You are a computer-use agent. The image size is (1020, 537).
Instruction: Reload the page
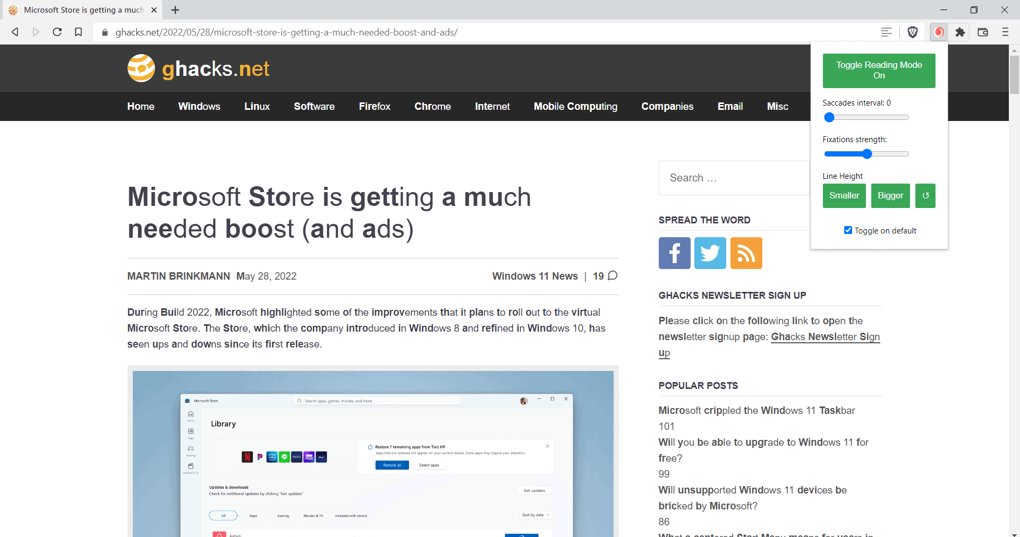(57, 32)
